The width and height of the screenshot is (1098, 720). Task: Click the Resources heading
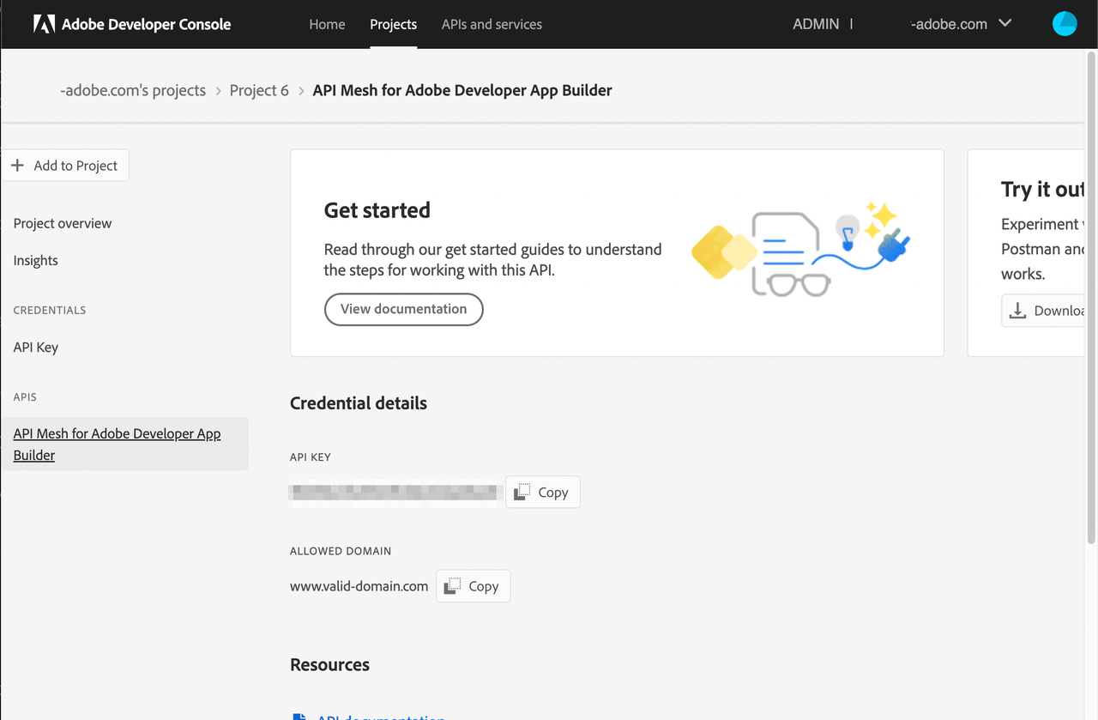click(x=330, y=665)
